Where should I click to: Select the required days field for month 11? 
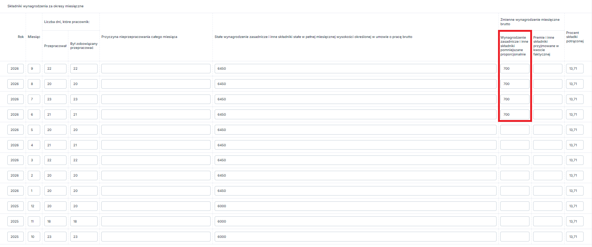pyautogui.click(x=84, y=221)
